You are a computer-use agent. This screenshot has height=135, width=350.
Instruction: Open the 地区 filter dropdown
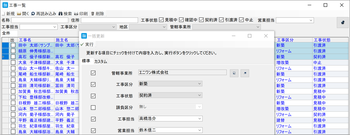point(164,27)
